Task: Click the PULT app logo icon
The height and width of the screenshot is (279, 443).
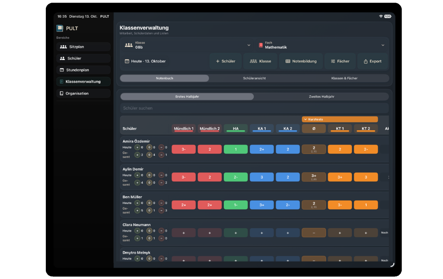Action: pyautogui.click(x=60, y=28)
